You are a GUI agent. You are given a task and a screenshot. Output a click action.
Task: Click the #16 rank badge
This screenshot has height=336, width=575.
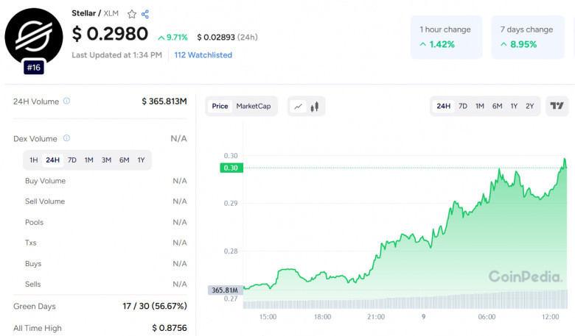pos(34,67)
